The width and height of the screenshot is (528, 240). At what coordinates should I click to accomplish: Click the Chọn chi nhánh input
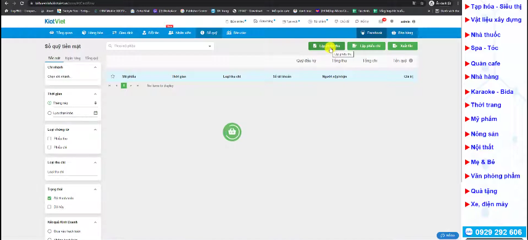point(72,77)
